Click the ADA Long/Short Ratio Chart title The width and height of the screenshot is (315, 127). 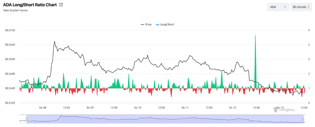point(30,5)
